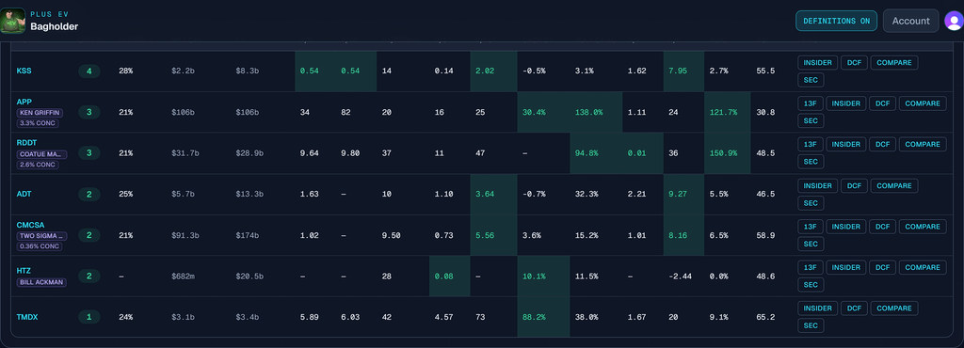Click the 0.36% CONC tag under CMCSA
964x348 pixels.
tap(40, 246)
